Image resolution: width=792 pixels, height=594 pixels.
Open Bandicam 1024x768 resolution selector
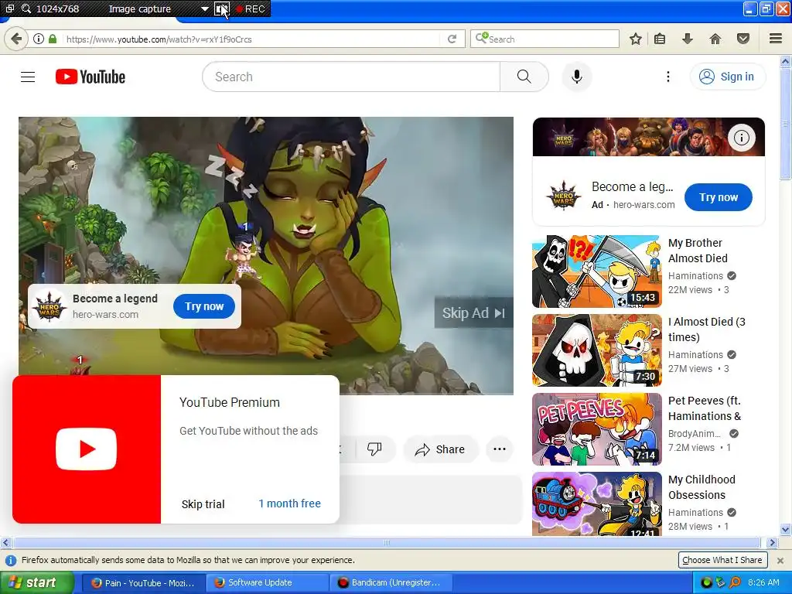57,9
